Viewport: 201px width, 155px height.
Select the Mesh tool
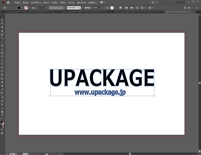pos(2,82)
